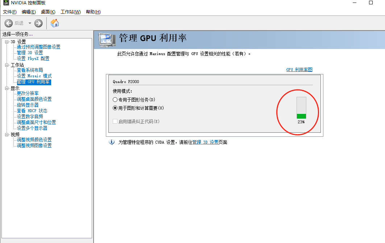The width and height of the screenshot is (385, 243).
Task: Click the 显示 category label
Action: 15,88
